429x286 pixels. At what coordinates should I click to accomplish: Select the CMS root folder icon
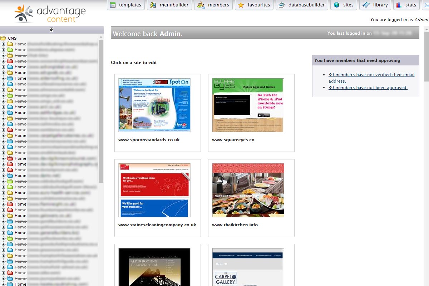3,38
